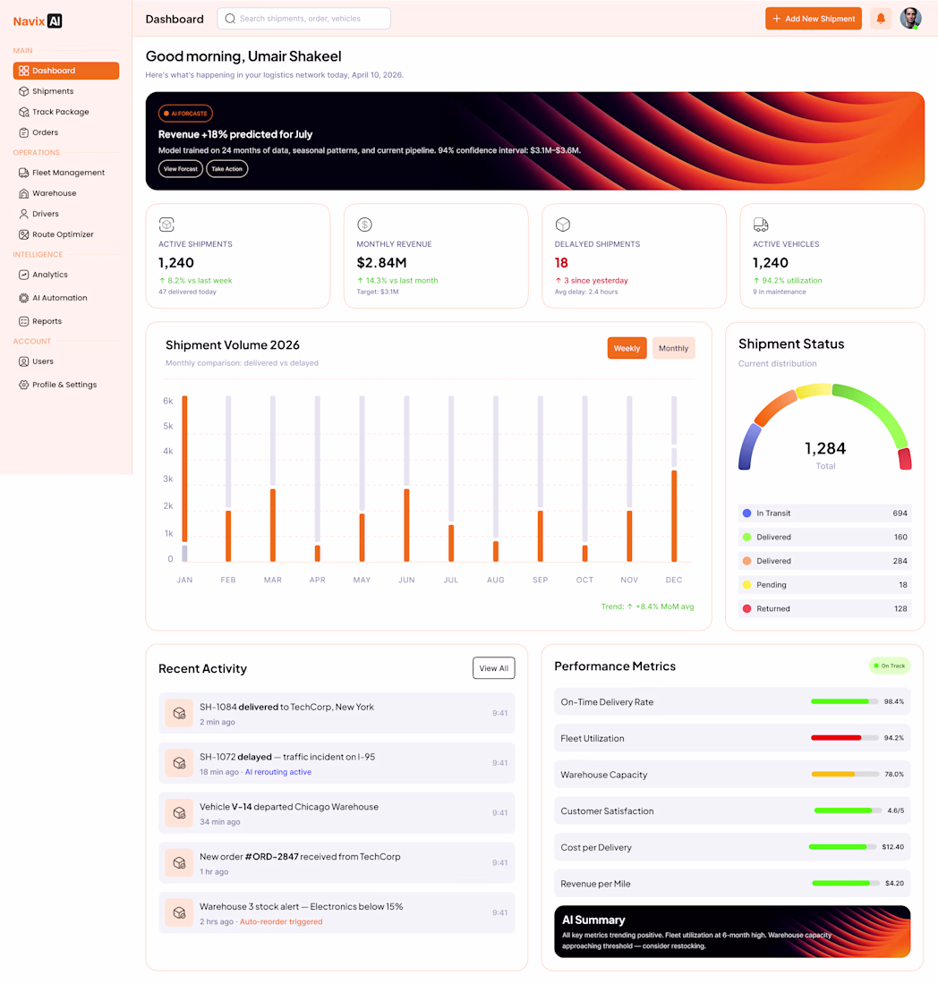This screenshot has height=984, width=938.
Task: Click the Track Package icon in sidebar
Action: tap(24, 112)
